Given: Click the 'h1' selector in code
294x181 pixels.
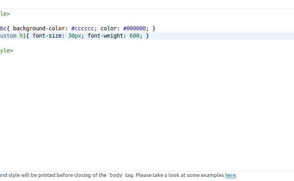Looking at the screenshot, I should pyautogui.click(x=23, y=36).
